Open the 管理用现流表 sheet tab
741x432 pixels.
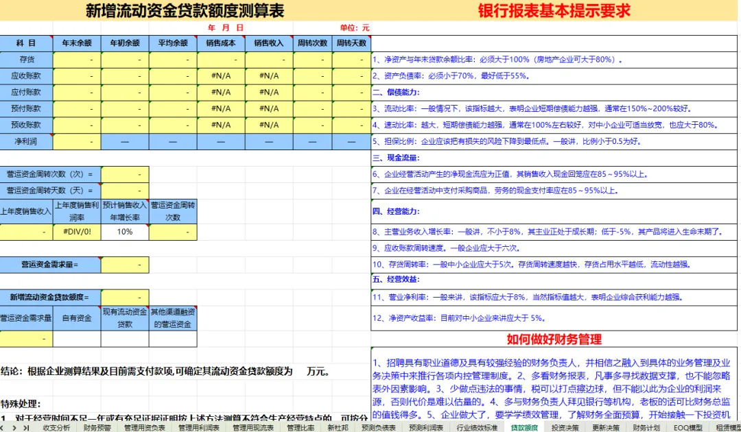pos(253,427)
